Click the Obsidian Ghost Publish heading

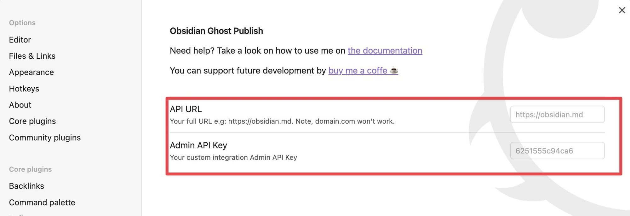coord(216,31)
